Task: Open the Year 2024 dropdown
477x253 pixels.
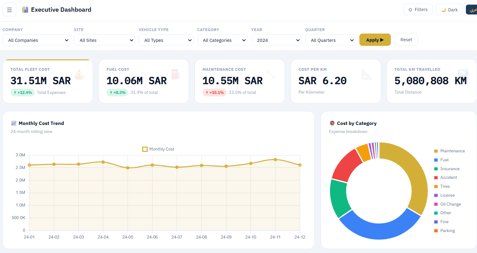Action: click(276, 40)
